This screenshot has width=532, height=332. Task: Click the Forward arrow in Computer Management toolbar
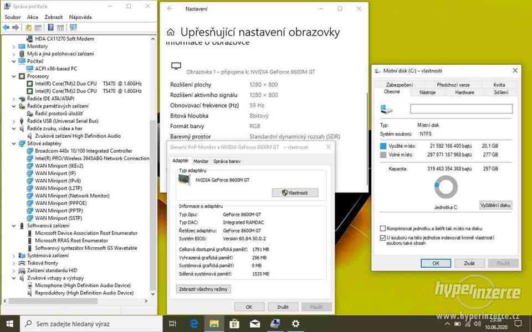[x=16, y=28]
